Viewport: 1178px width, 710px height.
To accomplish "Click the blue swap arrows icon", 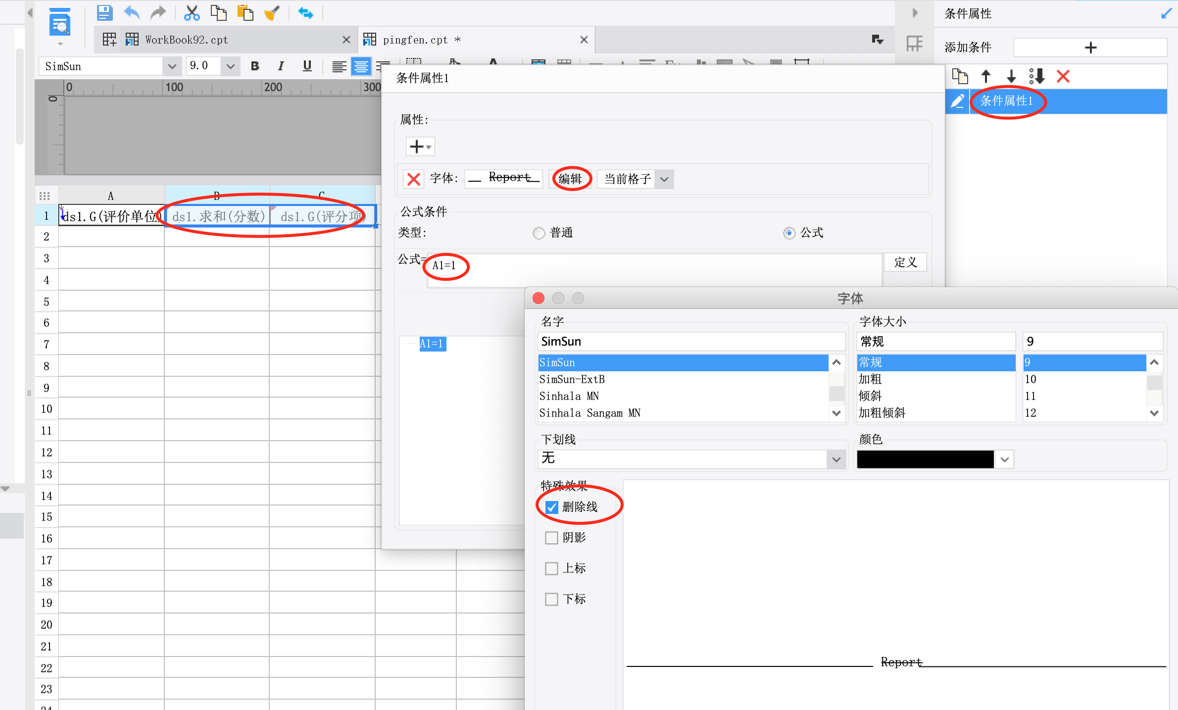I will pos(305,13).
